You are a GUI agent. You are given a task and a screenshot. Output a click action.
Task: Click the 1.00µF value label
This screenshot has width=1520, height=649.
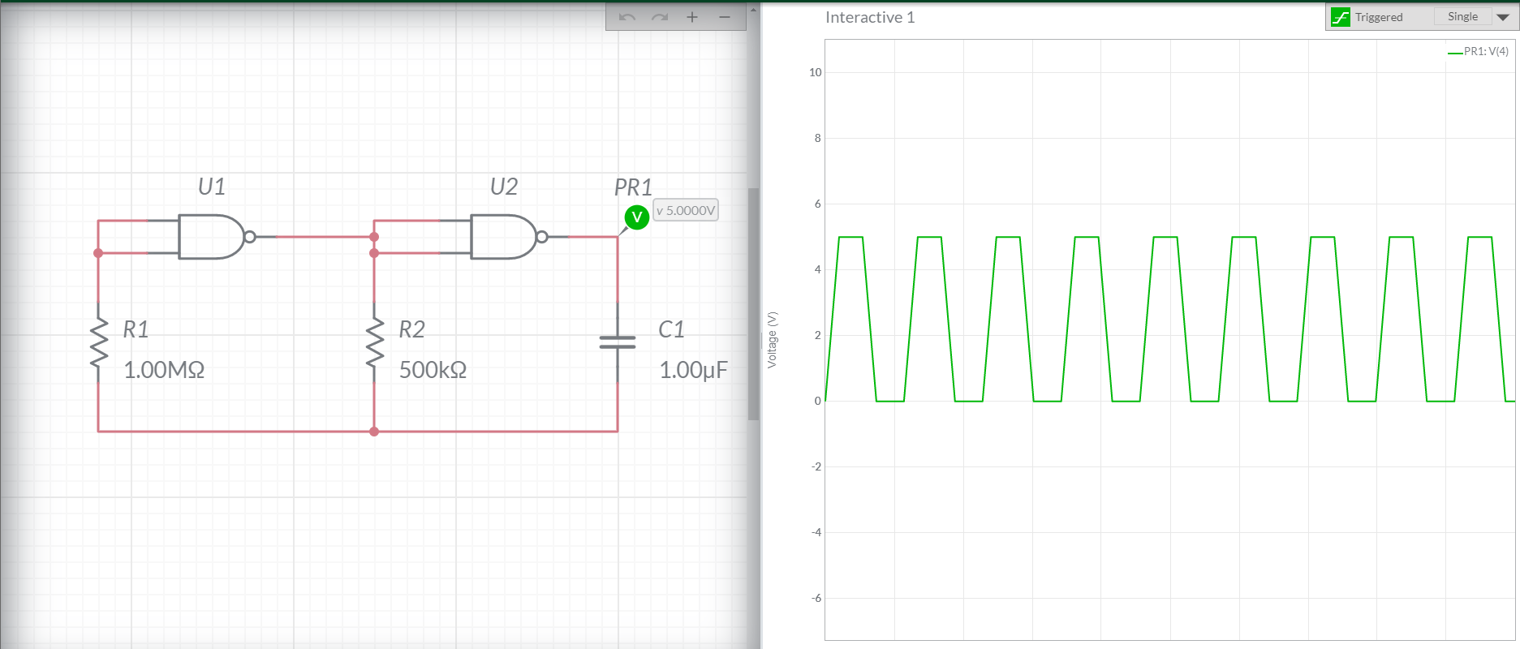click(694, 370)
